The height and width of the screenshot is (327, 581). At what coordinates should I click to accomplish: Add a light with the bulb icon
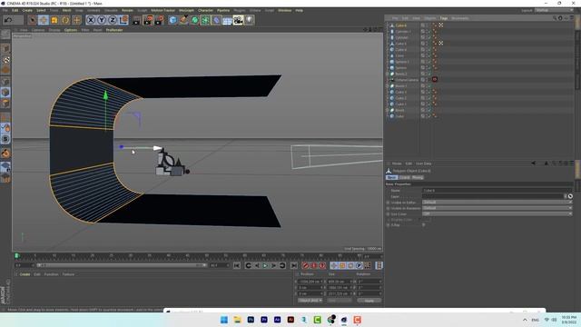click(x=250, y=20)
